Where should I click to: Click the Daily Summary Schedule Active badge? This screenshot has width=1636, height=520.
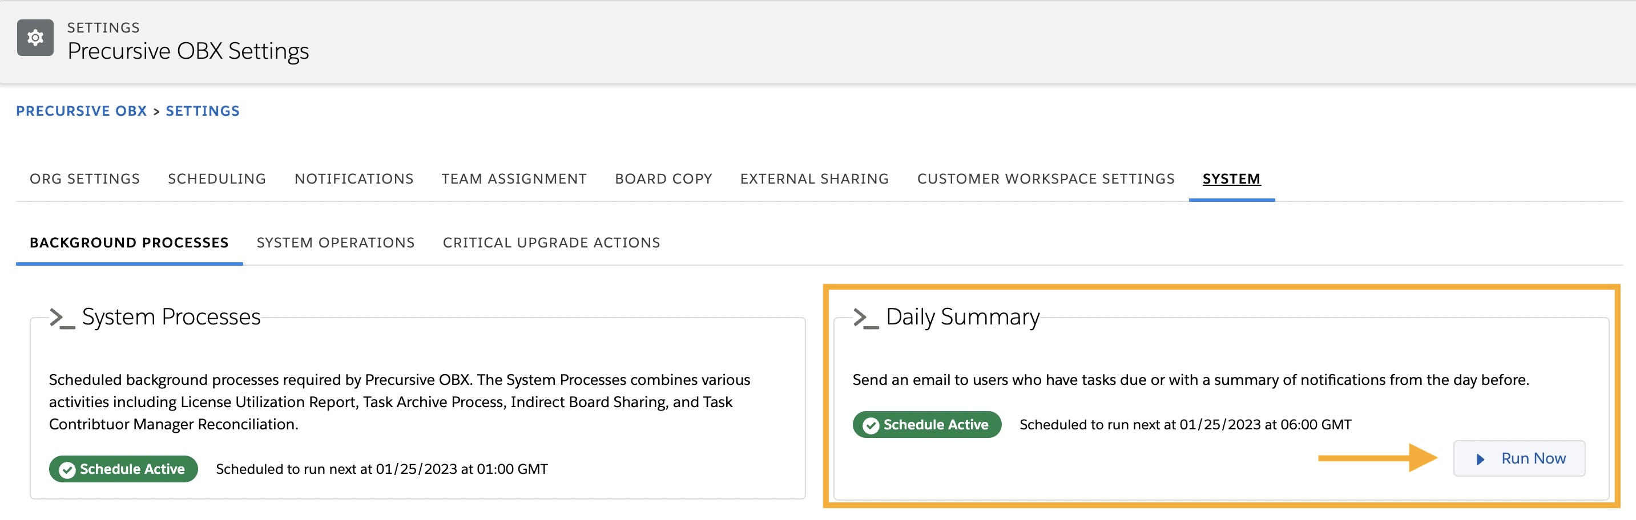coord(927,425)
